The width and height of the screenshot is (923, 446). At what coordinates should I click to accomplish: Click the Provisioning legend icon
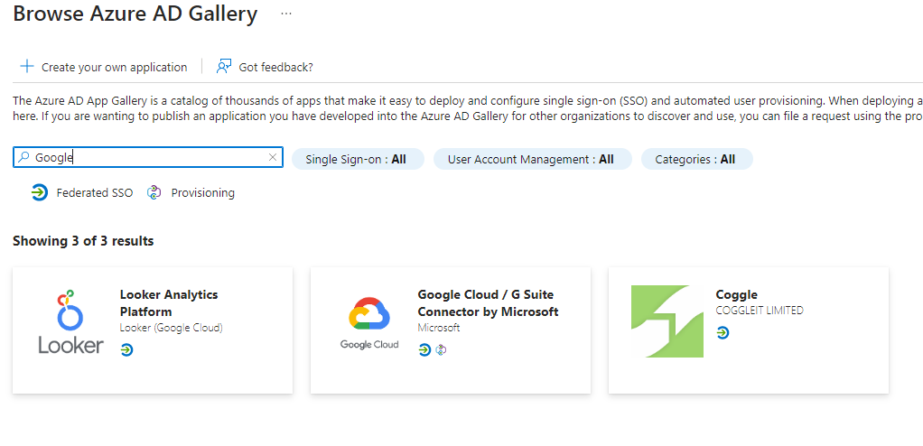tap(154, 192)
